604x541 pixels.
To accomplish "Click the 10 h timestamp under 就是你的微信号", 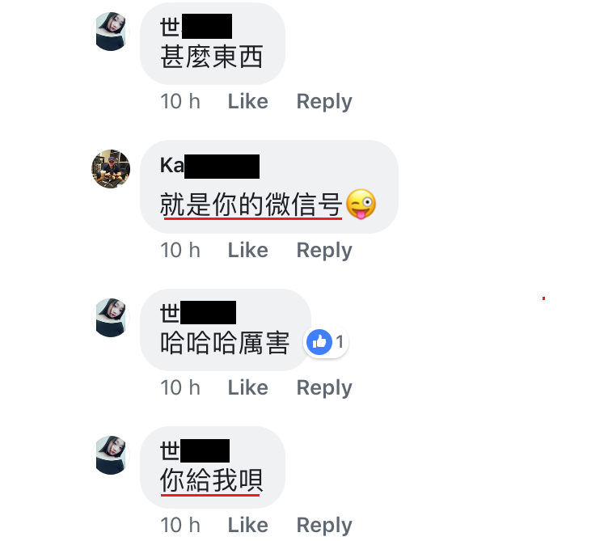I will pos(180,250).
